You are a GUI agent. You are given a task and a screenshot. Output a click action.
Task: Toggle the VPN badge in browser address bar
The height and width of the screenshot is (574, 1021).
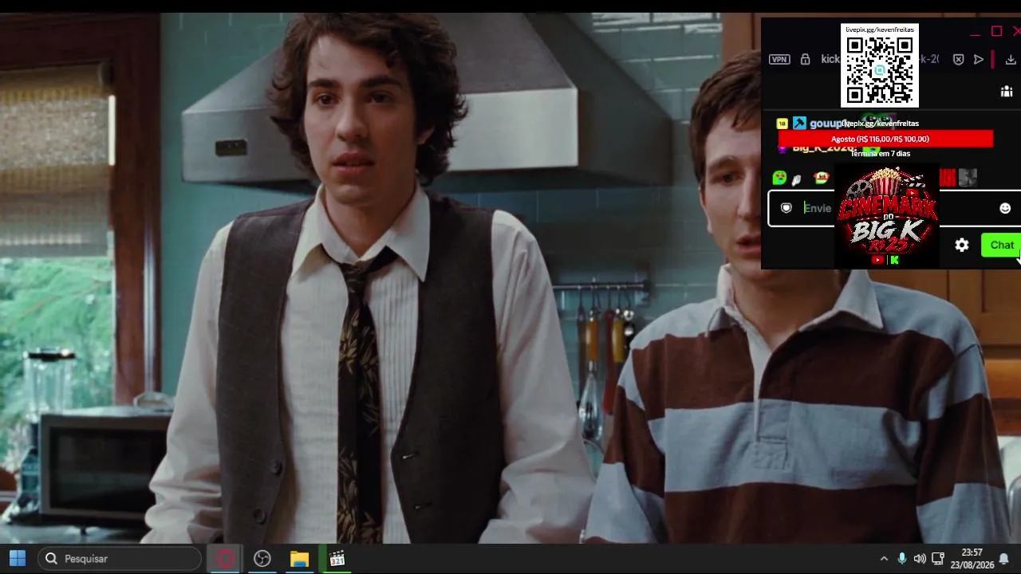(779, 59)
